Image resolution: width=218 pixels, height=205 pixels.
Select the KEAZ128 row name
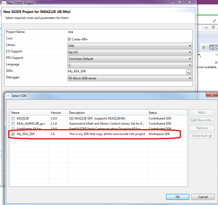23,118
